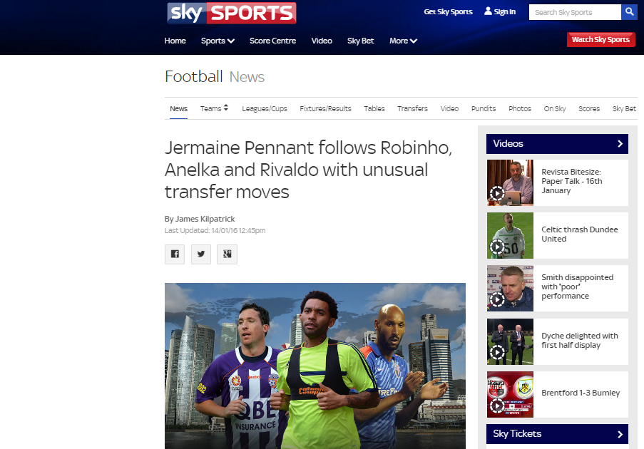Open the Get Sky Sports link
Screen dimensions: 644x449
point(448,11)
